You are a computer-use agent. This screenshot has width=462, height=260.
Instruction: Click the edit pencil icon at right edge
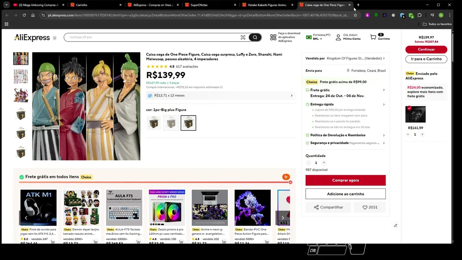396,225
